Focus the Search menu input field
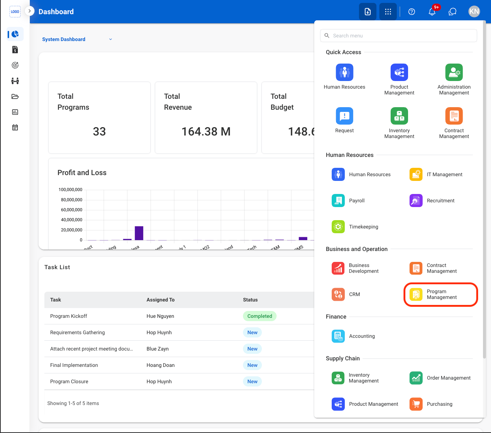 click(x=399, y=36)
